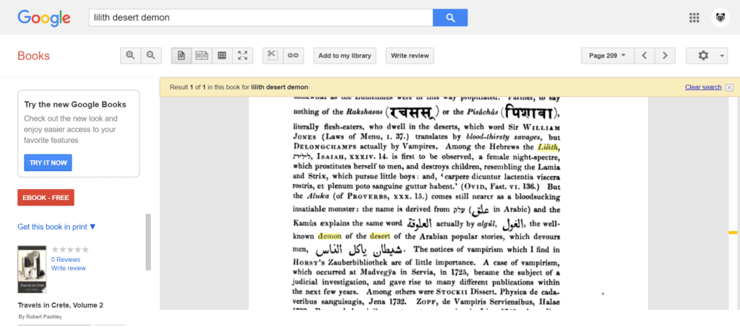The height and width of the screenshot is (327, 740).
Task: Click the Write review button
Action: pyautogui.click(x=410, y=56)
